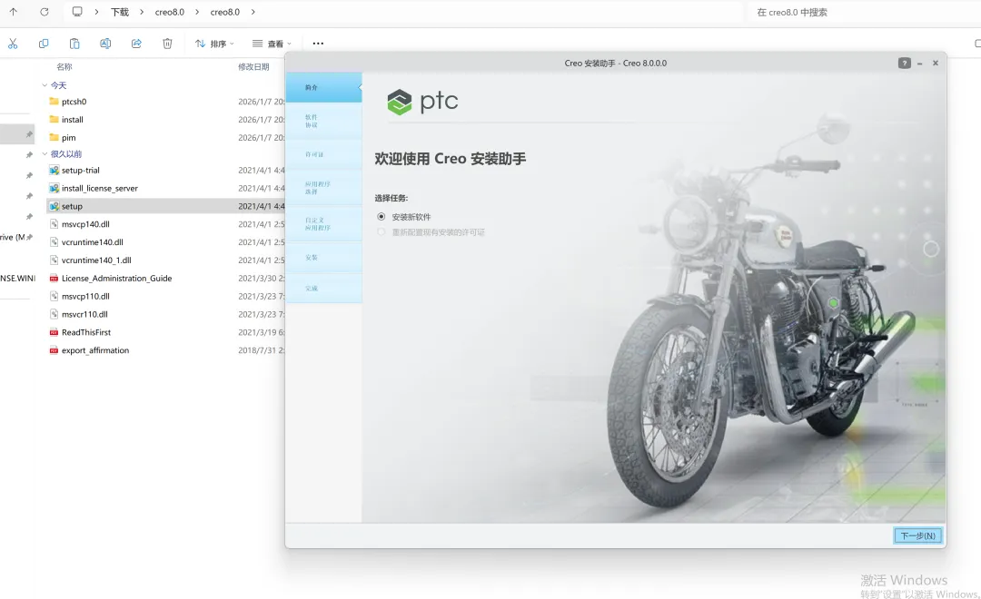Open the 软件协议 step in installer sidebar
Viewport: 981px width, 599px height.
point(323,122)
